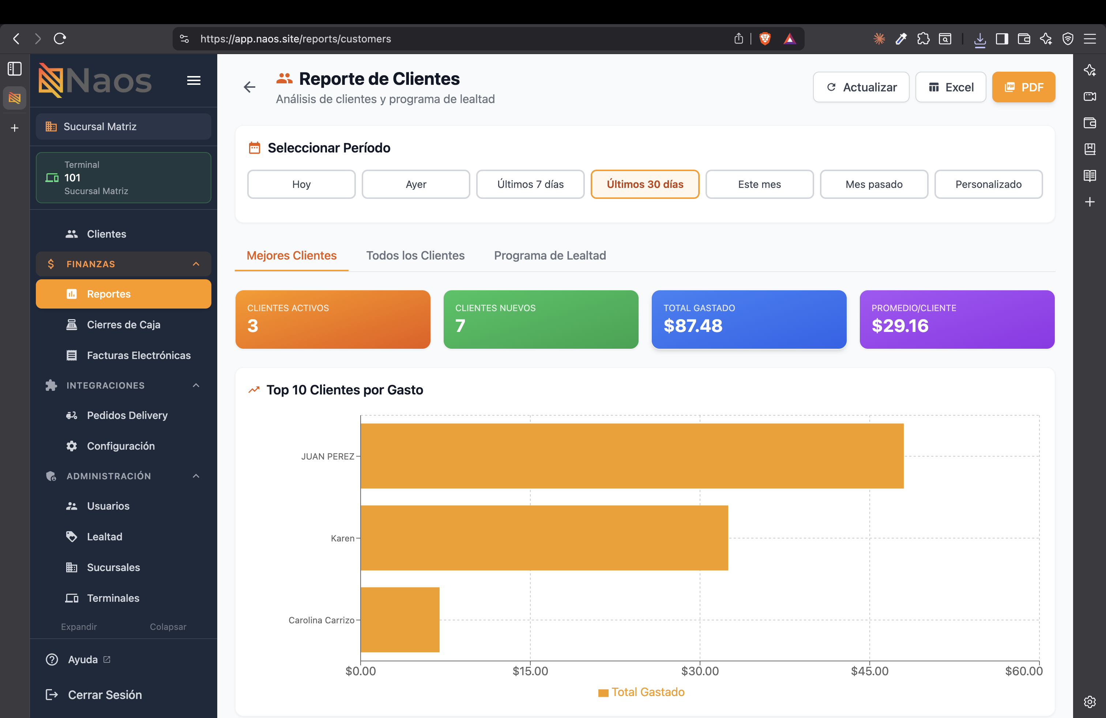Open Usuarios in the sidebar
The width and height of the screenshot is (1106, 718).
tap(124, 506)
